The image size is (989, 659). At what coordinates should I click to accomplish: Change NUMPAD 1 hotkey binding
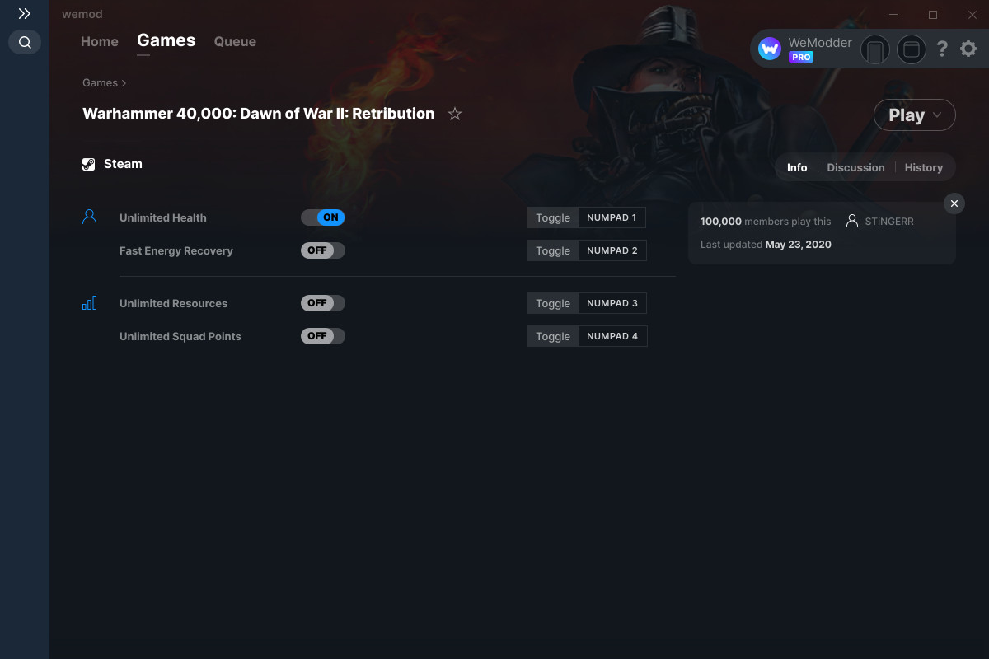(x=612, y=217)
